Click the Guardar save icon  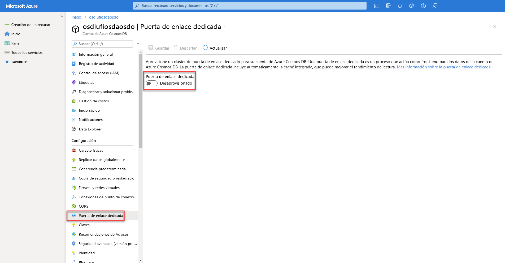pos(151,48)
